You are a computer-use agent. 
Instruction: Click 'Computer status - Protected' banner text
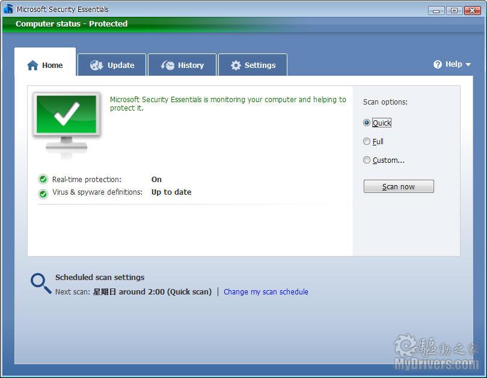72,23
